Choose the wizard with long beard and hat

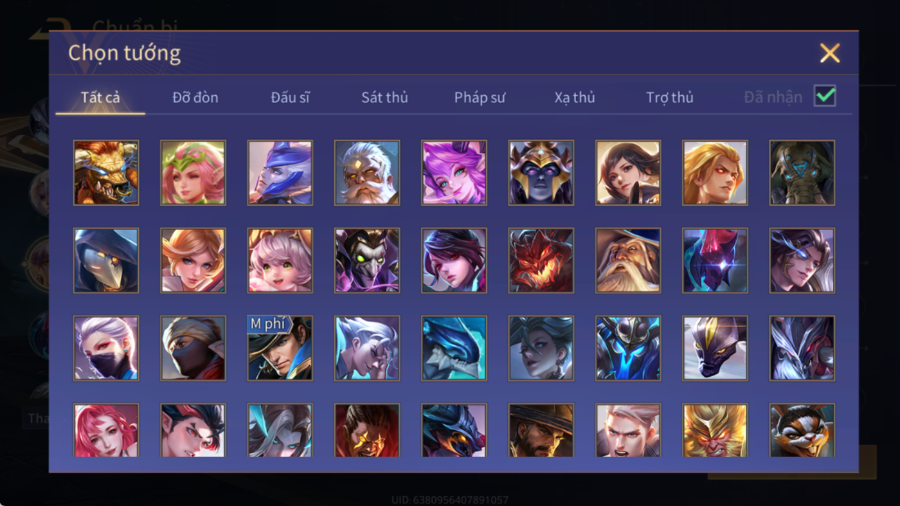point(628,260)
